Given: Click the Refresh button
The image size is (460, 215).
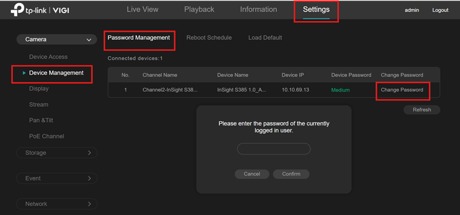Looking at the screenshot, I should (422, 110).
